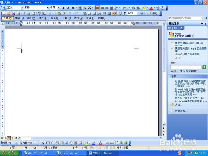The image size is (208, 156).
Task: Select the Rectangle drawing tool
Action: [48, 143]
